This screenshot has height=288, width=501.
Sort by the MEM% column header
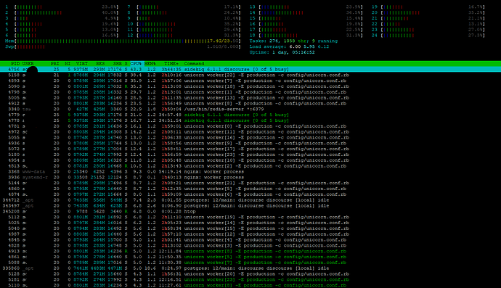click(x=150, y=64)
